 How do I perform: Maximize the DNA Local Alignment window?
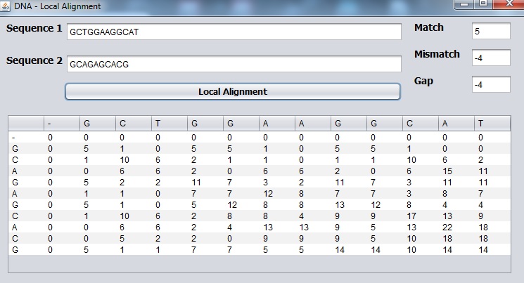[483, 4]
